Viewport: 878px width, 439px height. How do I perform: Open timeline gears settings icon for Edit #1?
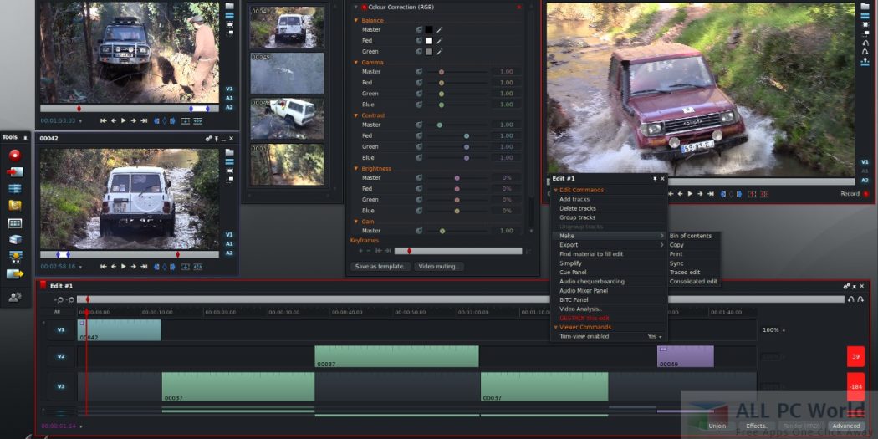(x=846, y=286)
